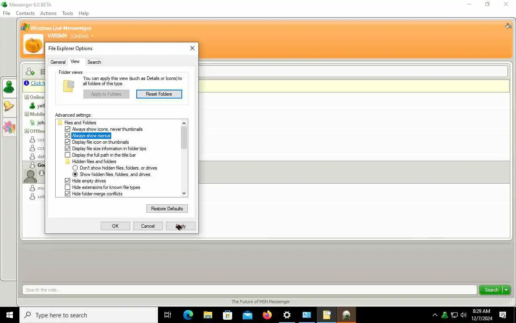The width and height of the screenshot is (516, 323).
Task: Enable Display the full path in the title bar
Action: point(68,155)
